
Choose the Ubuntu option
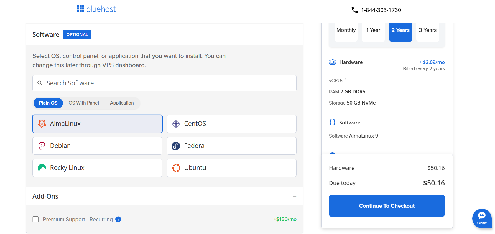coord(231,168)
